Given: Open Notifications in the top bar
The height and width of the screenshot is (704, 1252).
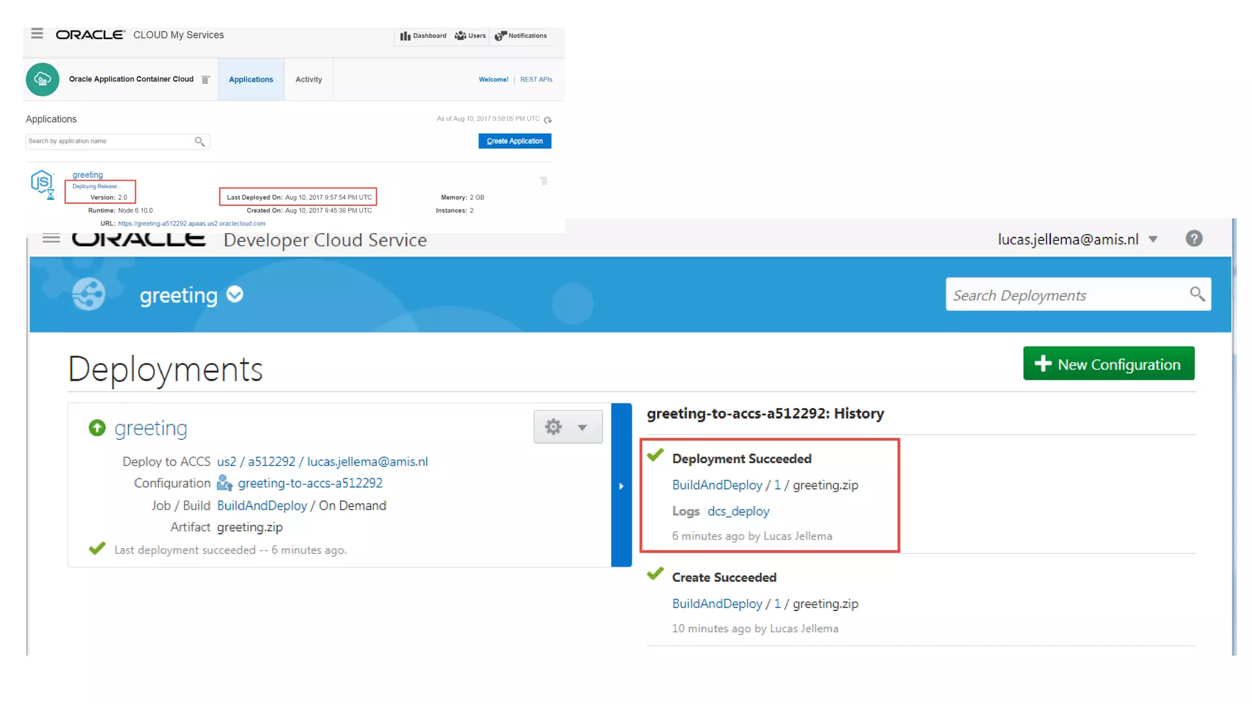Looking at the screenshot, I should click(501, 36).
